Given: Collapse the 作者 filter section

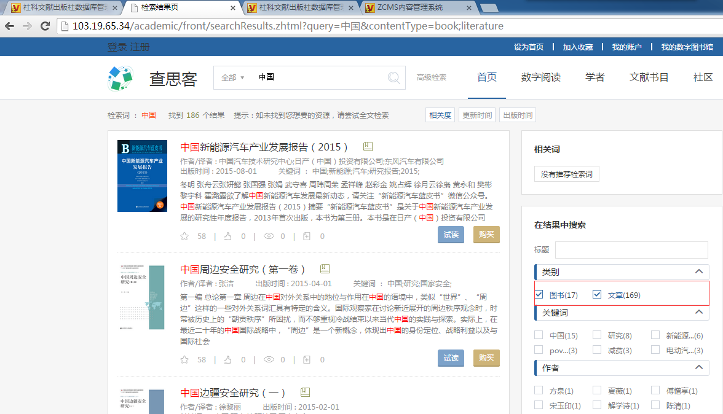Looking at the screenshot, I should click(x=698, y=367).
